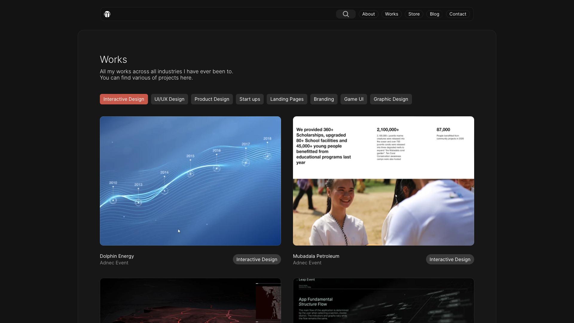Filter by Graphic Design

(x=391, y=99)
